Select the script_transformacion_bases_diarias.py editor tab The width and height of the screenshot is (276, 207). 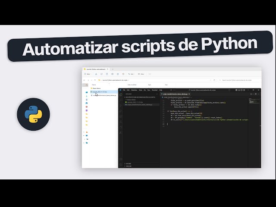pyautogui.click(x=176, y=94)
